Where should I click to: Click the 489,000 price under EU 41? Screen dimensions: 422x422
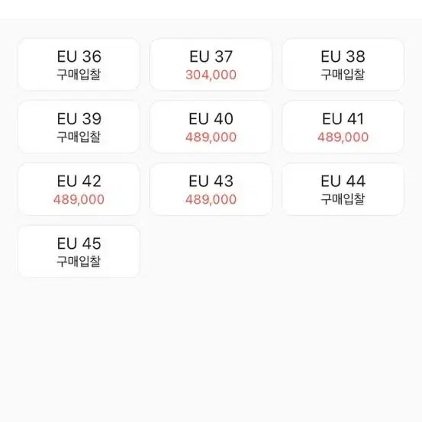343,137
